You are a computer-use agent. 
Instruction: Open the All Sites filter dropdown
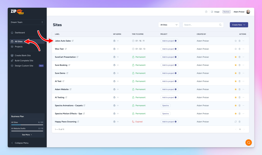pyautogui.click(x=169, y=25)
